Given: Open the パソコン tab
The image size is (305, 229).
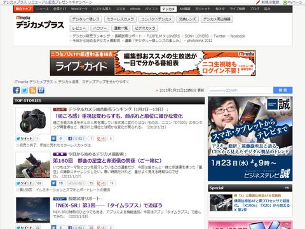Looking at the screenshot, I should [x=151, y=9].
